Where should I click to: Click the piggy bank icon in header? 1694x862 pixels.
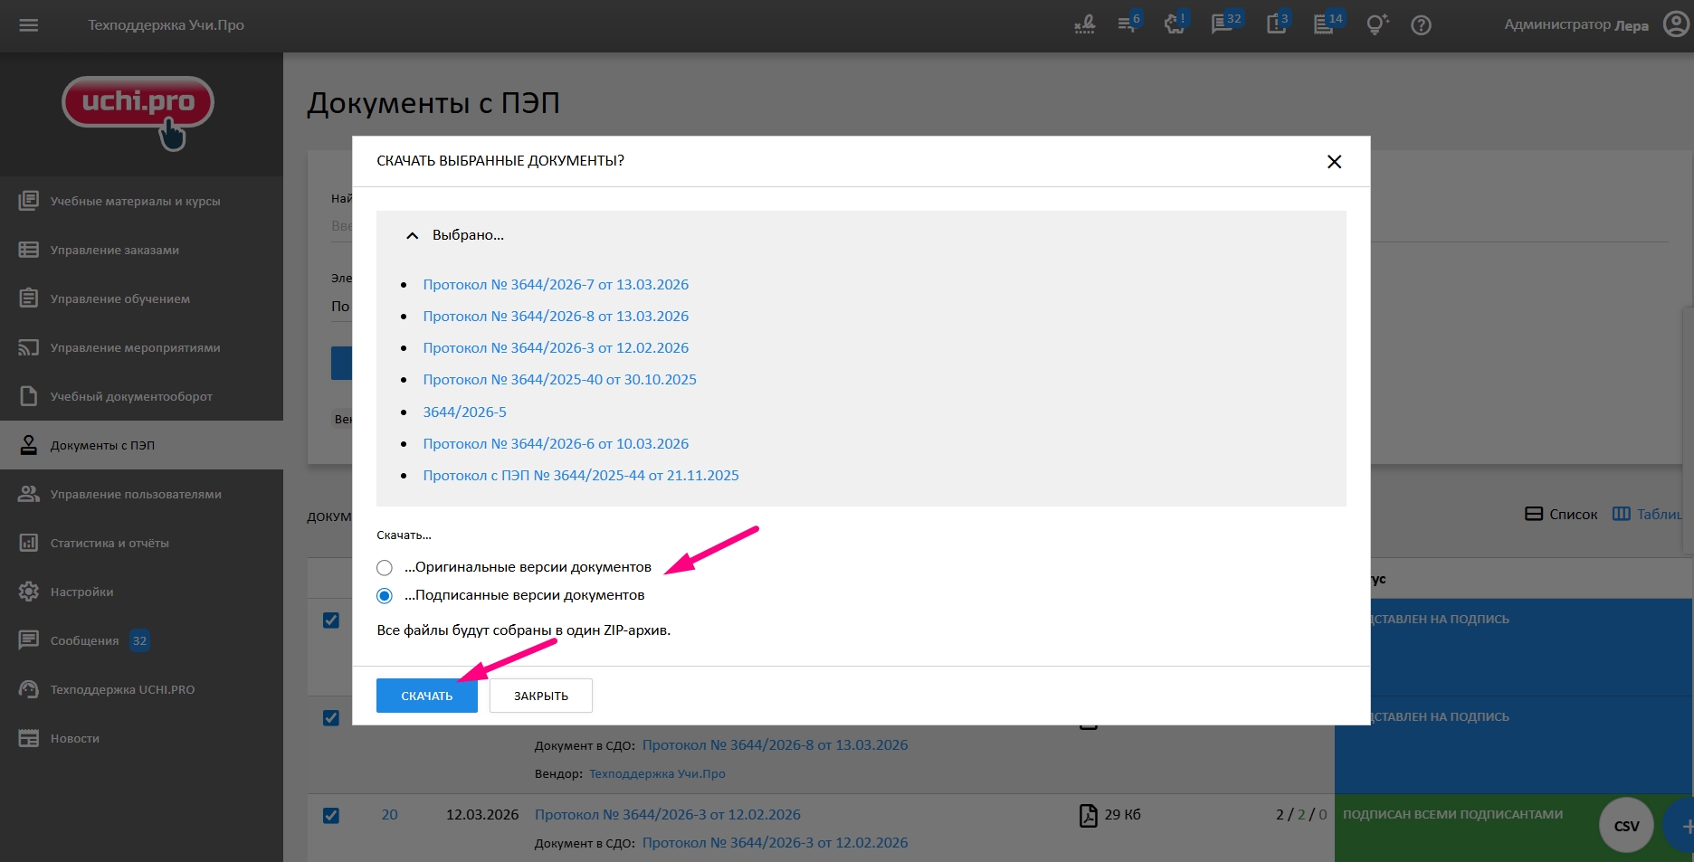(1175, 25)
